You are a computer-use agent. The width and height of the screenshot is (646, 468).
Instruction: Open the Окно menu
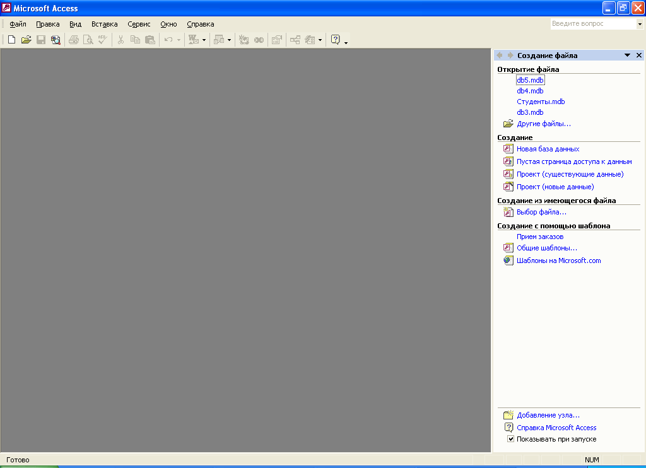(168, 24)
